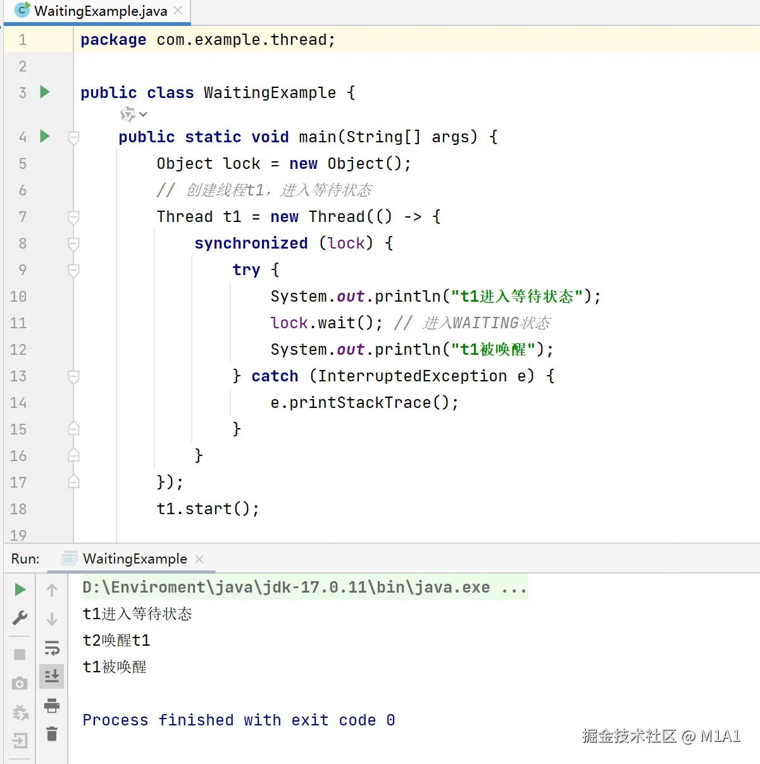
Task: Click the java.exe command line in the console
Action: [x=304, y=588]
